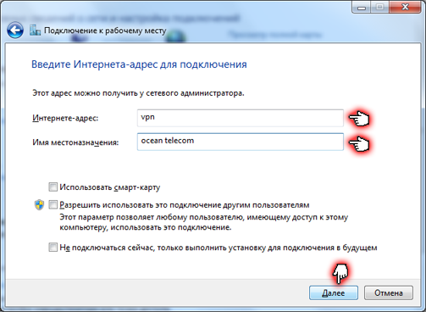Click the Интернете-адрес label

click(x=65, y=118)
